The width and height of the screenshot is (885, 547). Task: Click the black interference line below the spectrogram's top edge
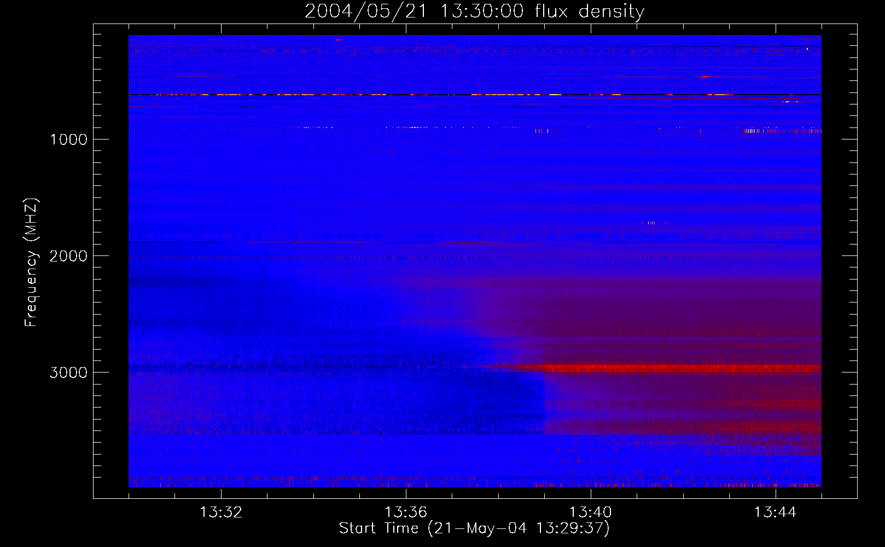475,95
